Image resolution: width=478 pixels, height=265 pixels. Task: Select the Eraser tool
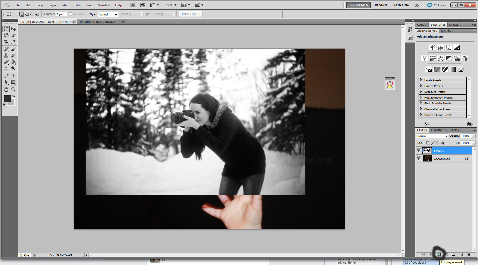coord(6,62)
